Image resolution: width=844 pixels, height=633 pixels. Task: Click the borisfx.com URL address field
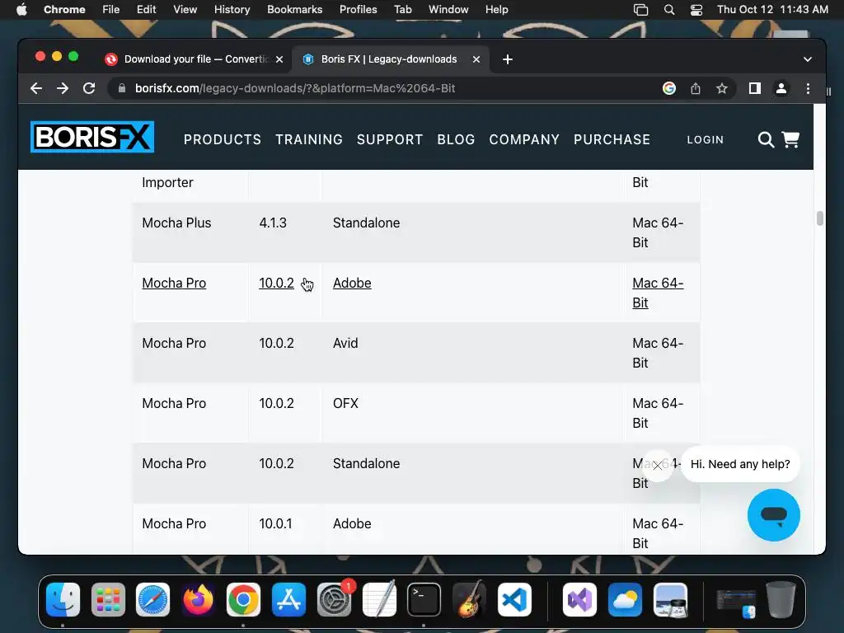(295, 88)
